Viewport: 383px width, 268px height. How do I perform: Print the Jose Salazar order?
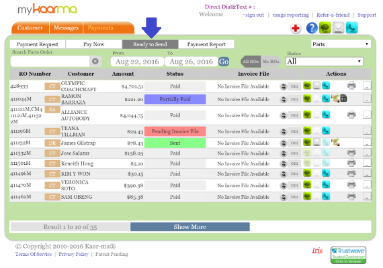351,153
